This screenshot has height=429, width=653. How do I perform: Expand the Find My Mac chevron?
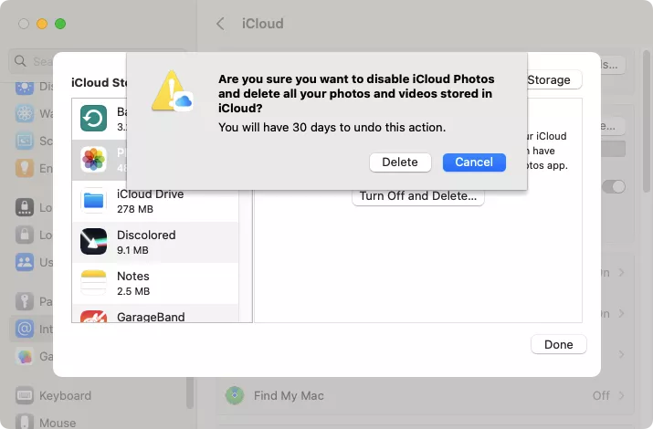pyautogui.click(x=621, y=395)
